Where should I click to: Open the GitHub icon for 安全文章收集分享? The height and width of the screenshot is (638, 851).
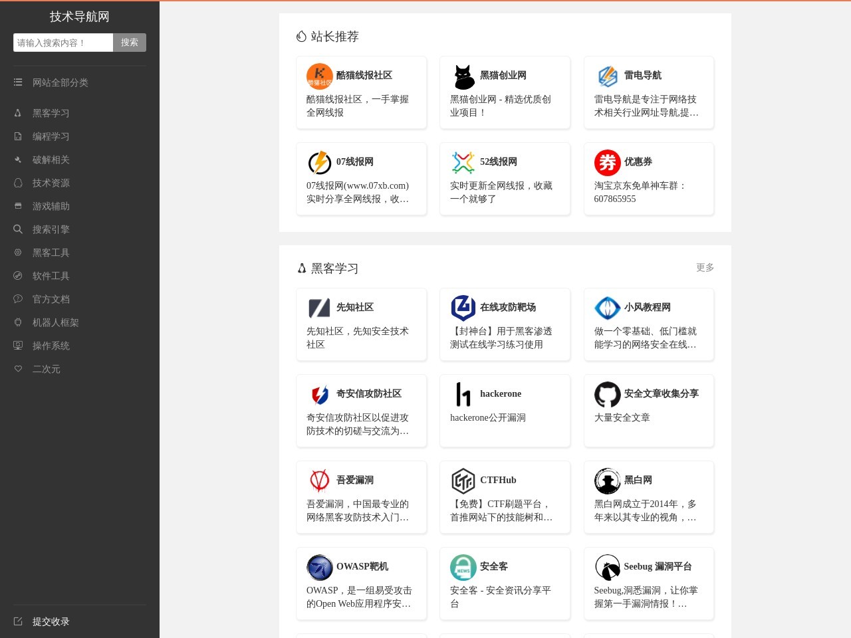tap(607, 394)
